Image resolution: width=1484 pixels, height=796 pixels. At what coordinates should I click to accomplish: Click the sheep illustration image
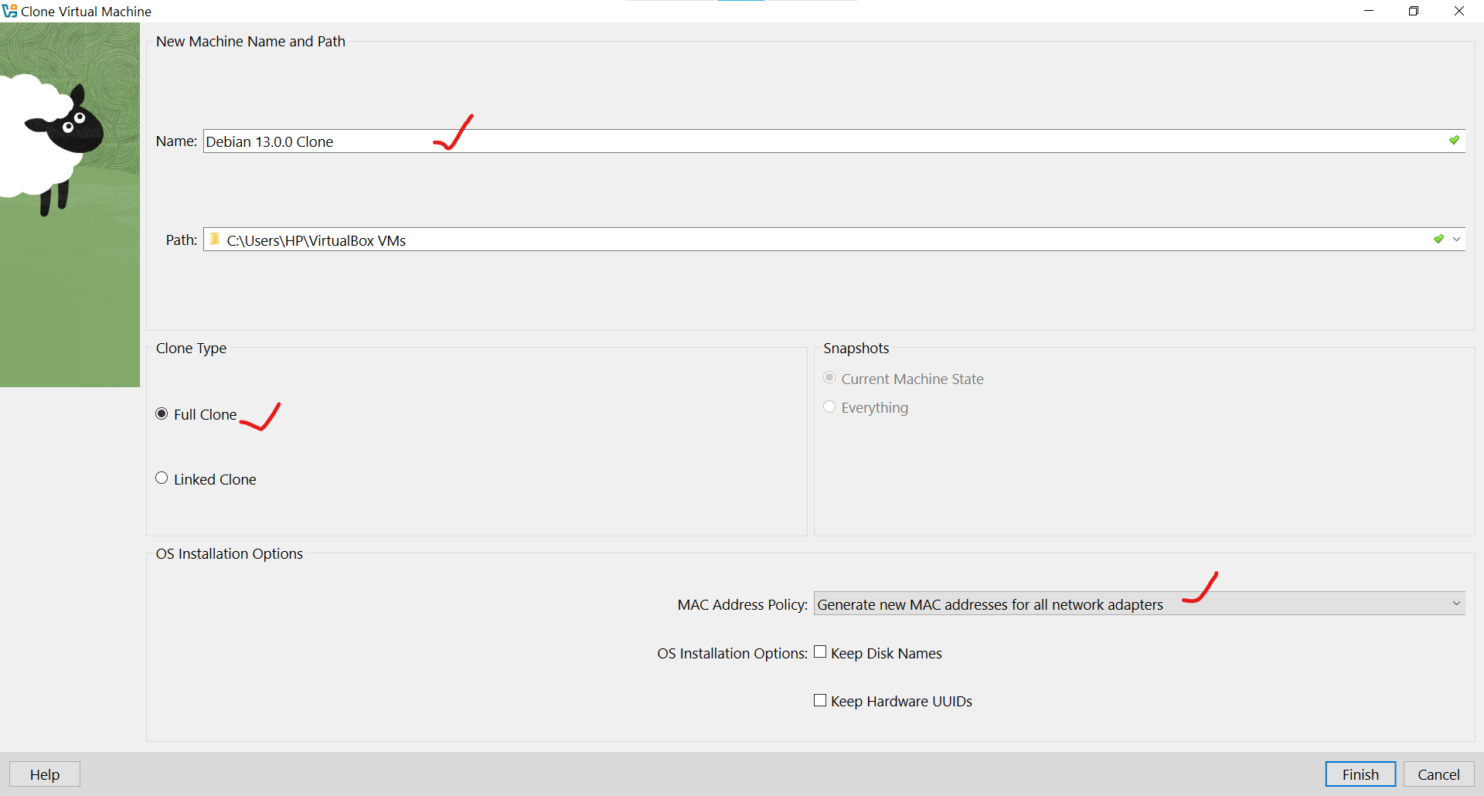(x=70, y=205)
